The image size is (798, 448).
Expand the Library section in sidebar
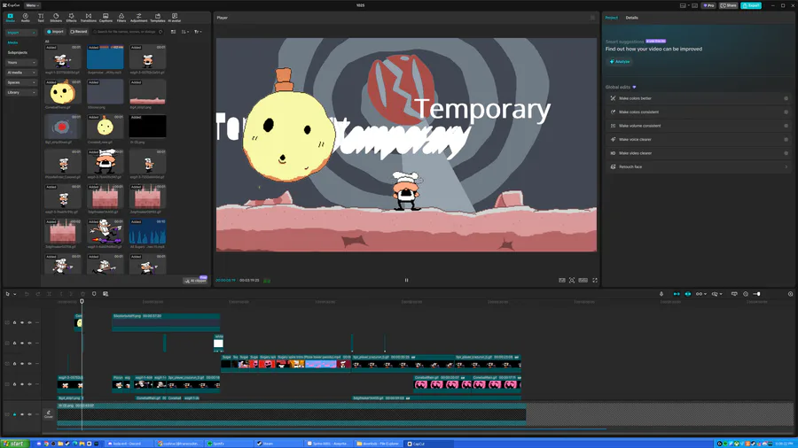21,92
